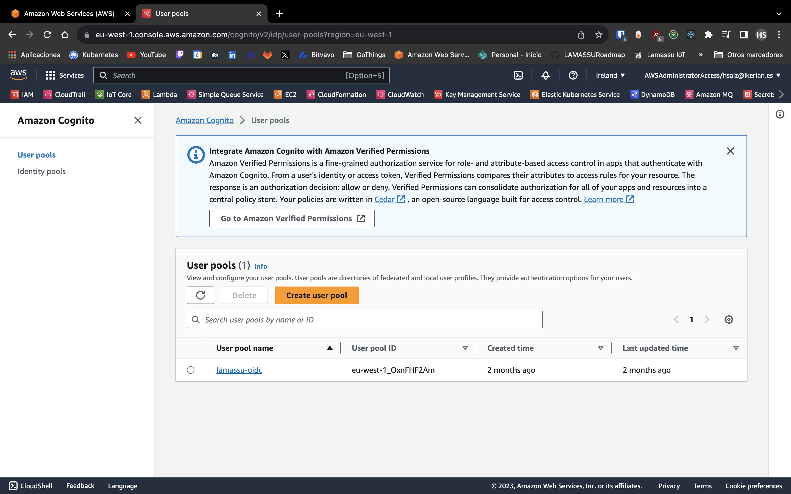Open the Services menu

point(65,75)
